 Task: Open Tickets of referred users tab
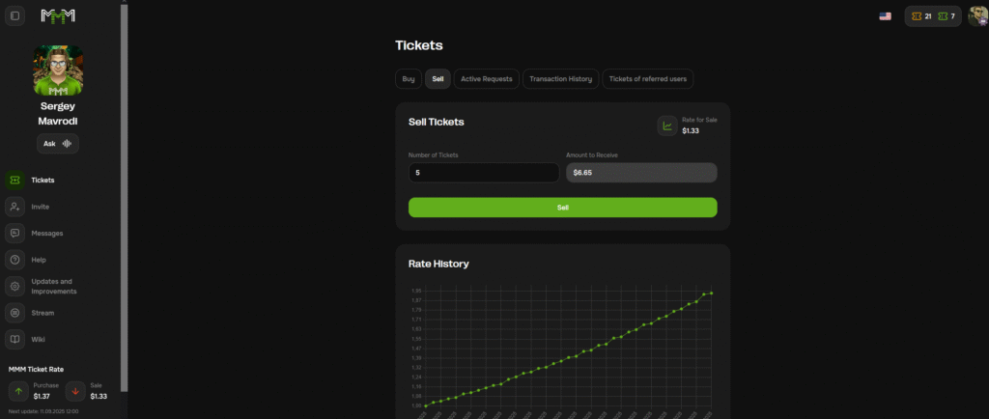647,79
